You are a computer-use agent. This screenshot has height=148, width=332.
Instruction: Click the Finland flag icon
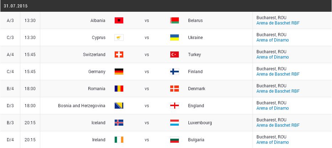pyautogui.click(x=175, y=72)
